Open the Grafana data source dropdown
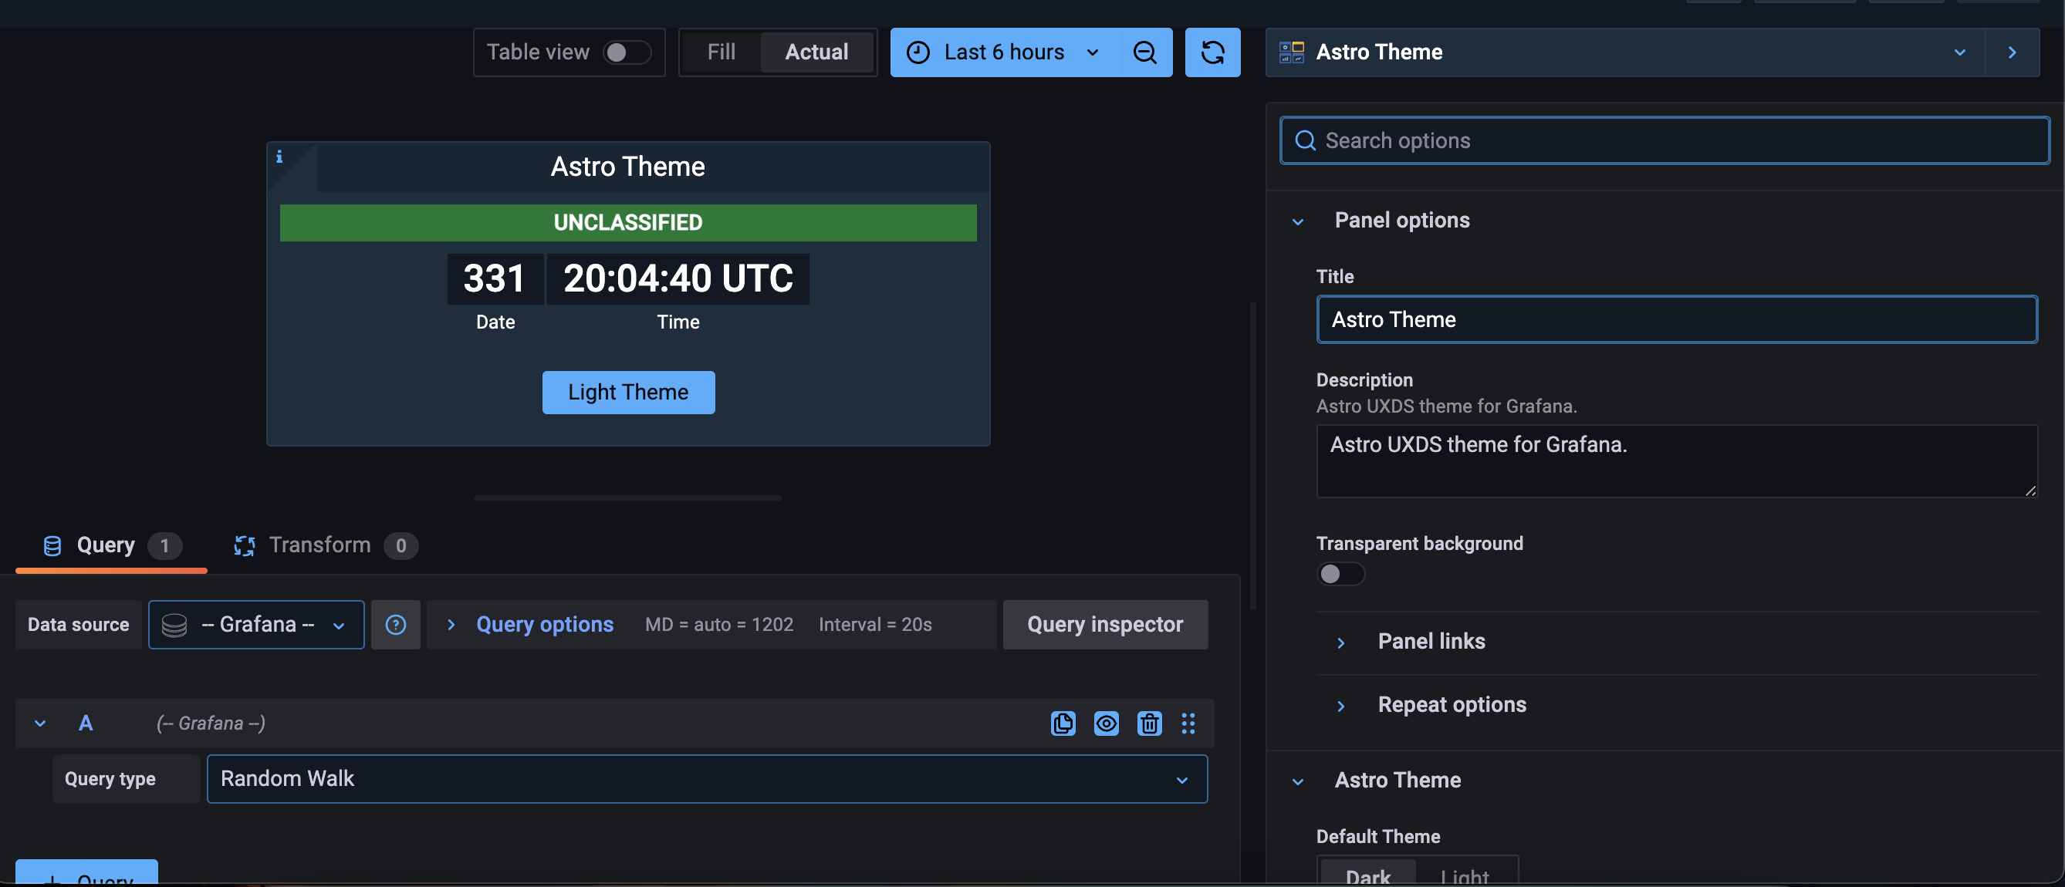This screenshot has width=2065, height=887. [x=255, y=624]
